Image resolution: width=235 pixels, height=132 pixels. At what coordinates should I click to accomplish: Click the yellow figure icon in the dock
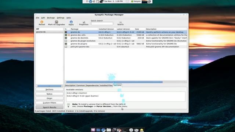click(x=142, y=130)
